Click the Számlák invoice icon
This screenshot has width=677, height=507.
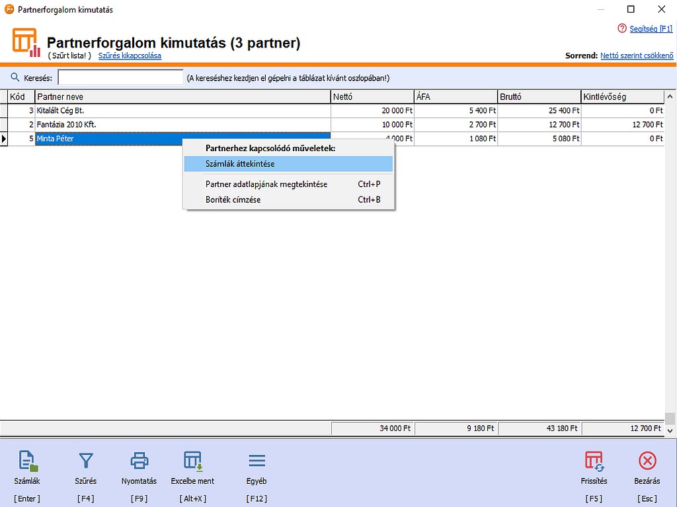pos(27,461)
